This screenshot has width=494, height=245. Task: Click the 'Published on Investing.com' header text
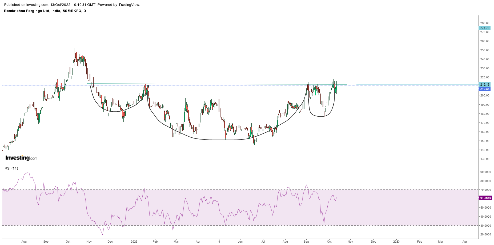(72, 5)
